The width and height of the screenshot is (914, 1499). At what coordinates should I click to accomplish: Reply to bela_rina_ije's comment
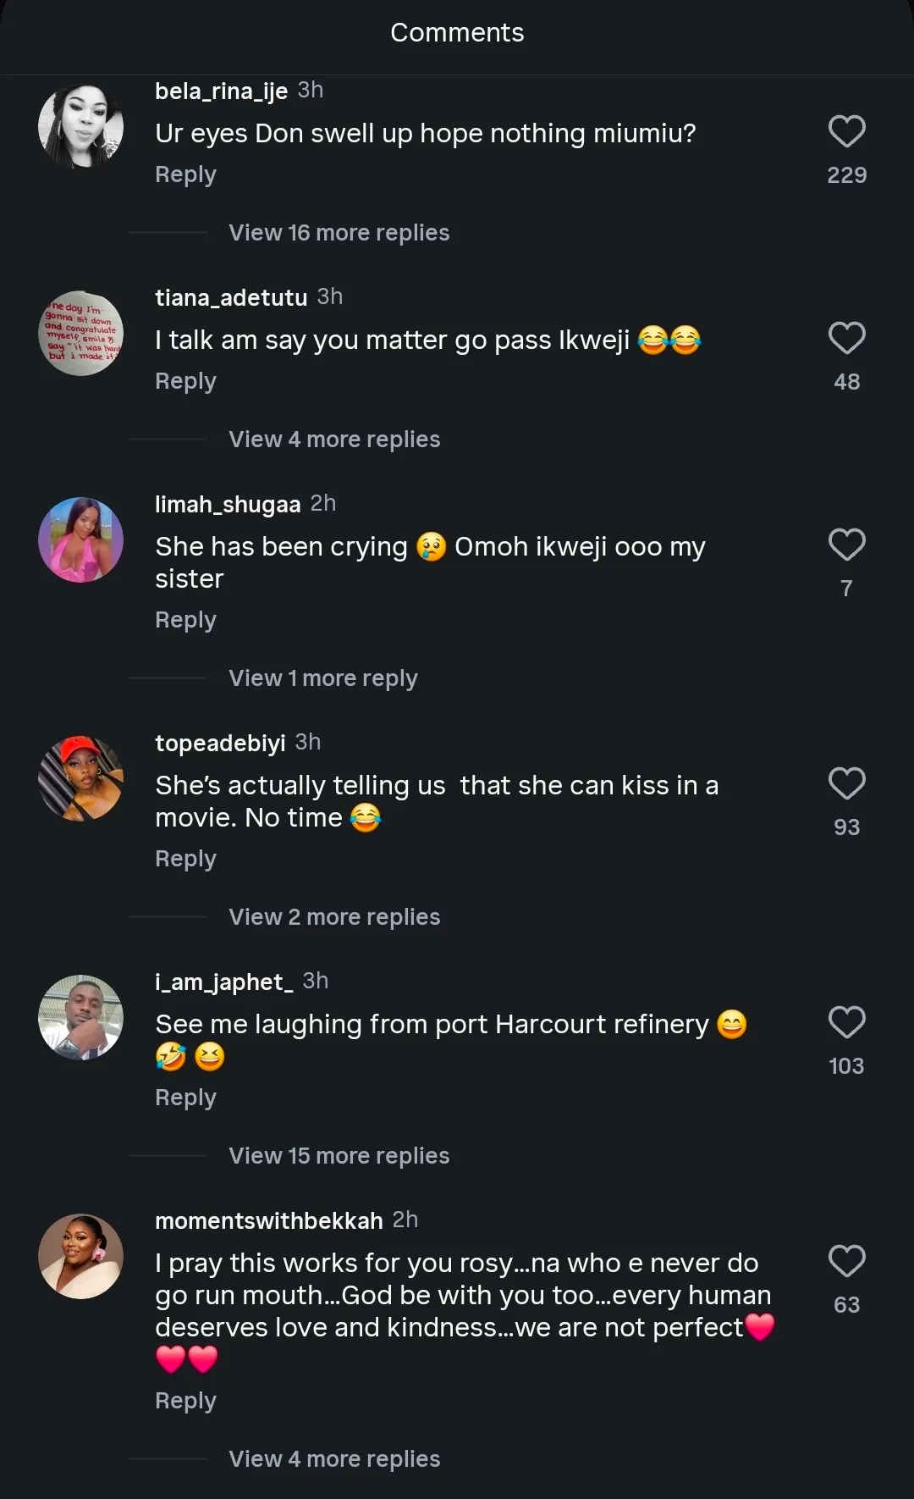185,175
